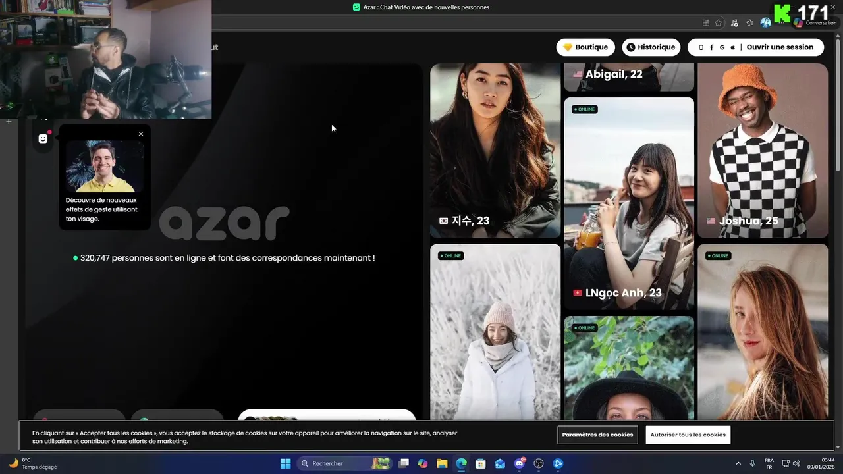Switch to Microsoft Edge in the taskbar
This screenshot has height=474, width=843.
click(x=461, y=463)
